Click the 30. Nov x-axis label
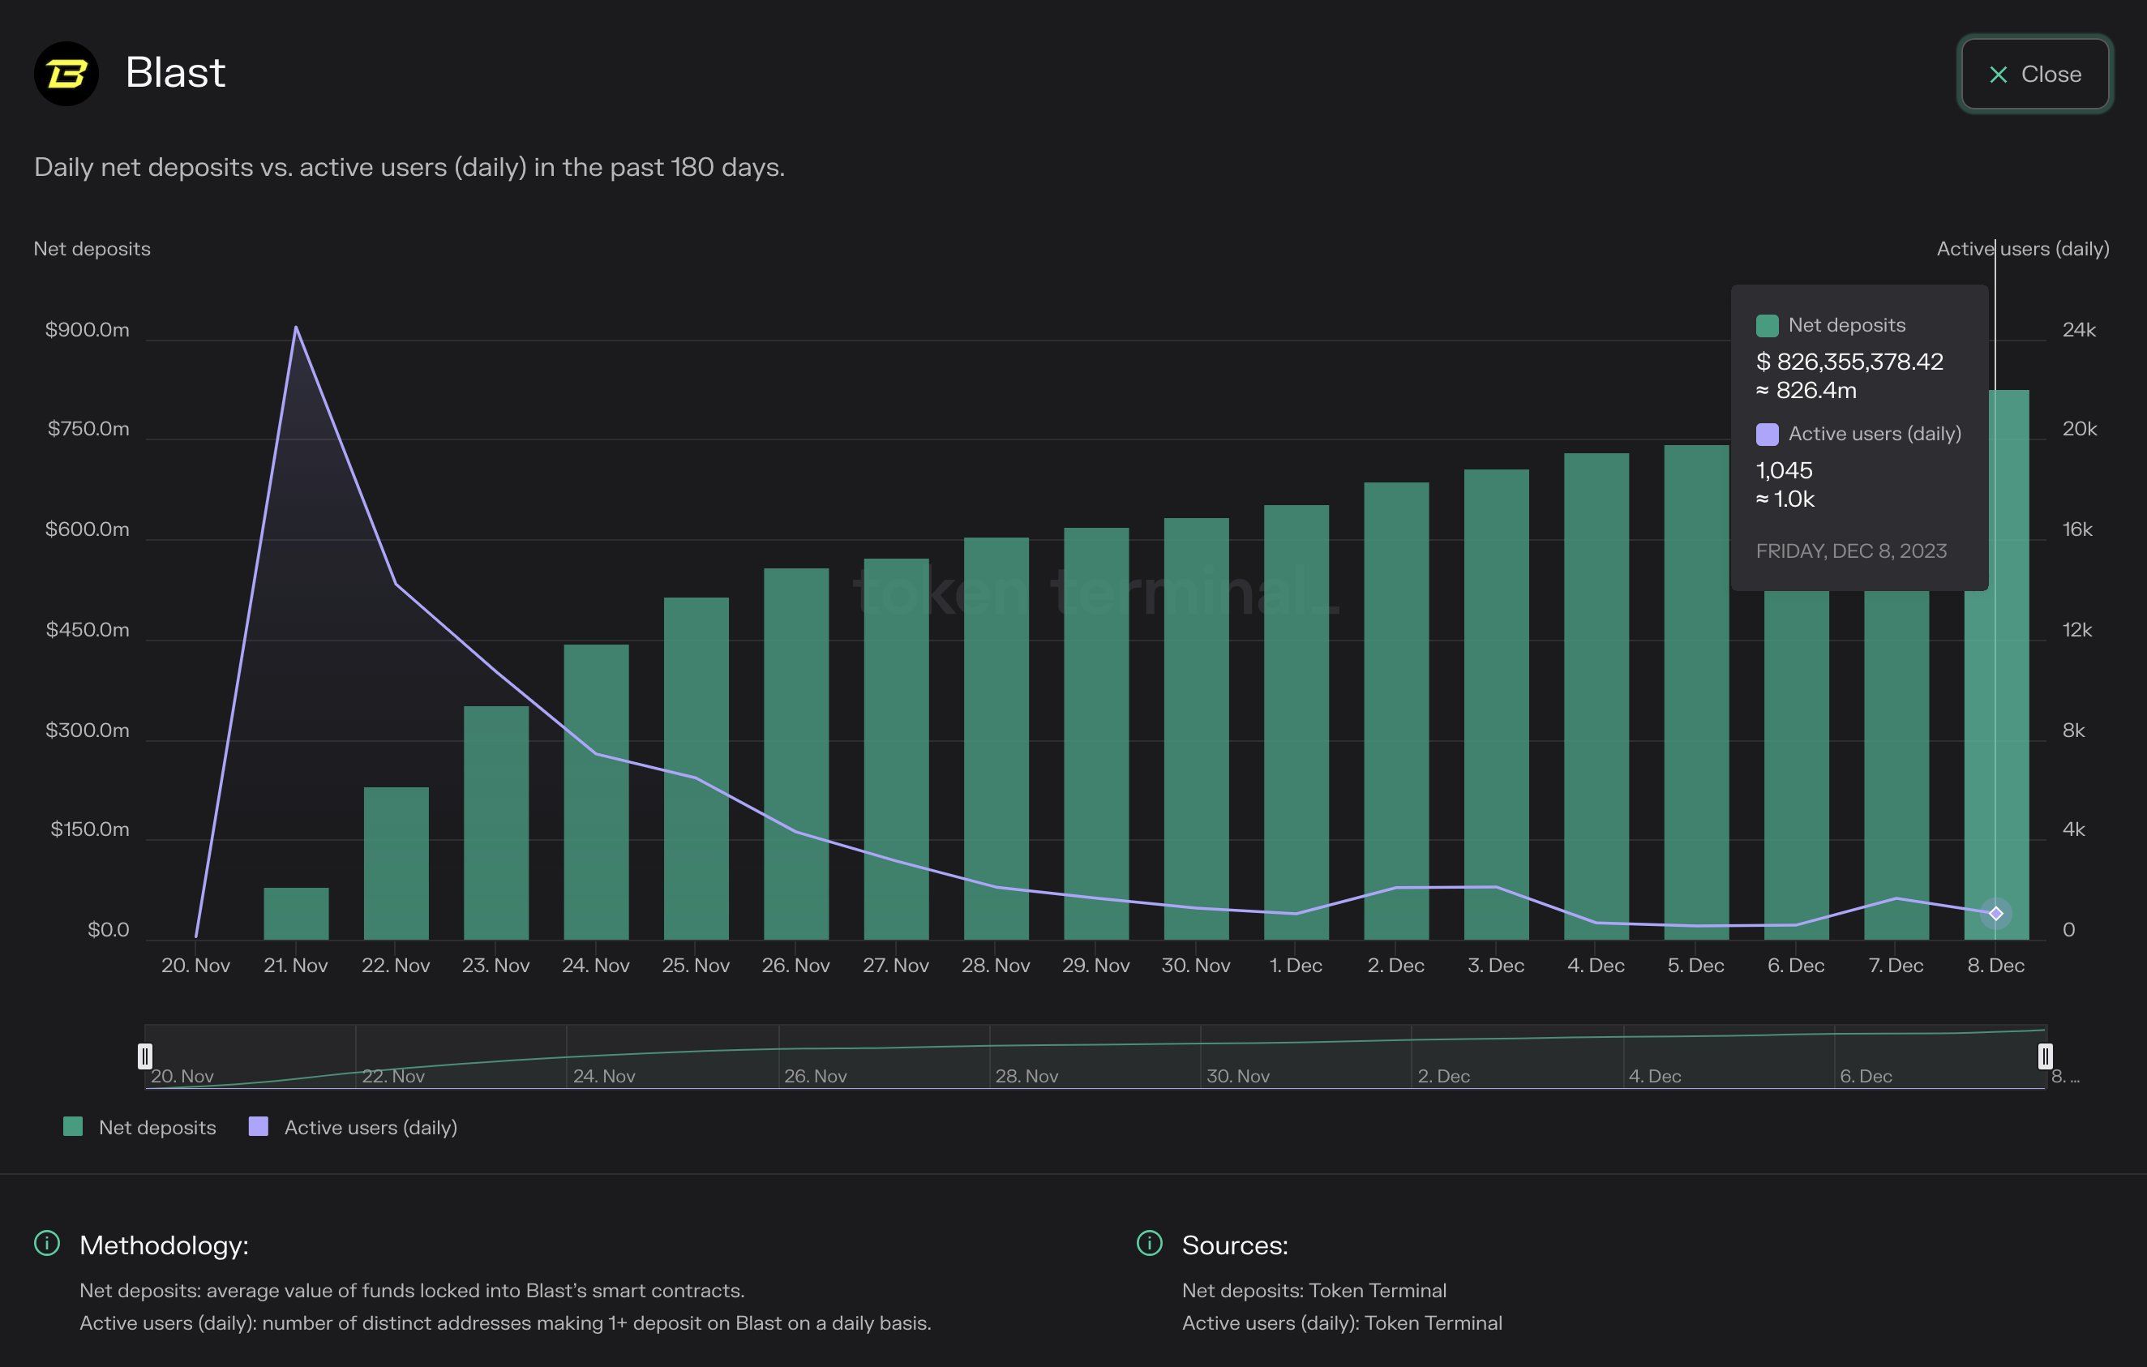The image size is (2147, 1367). [1196, 966]
